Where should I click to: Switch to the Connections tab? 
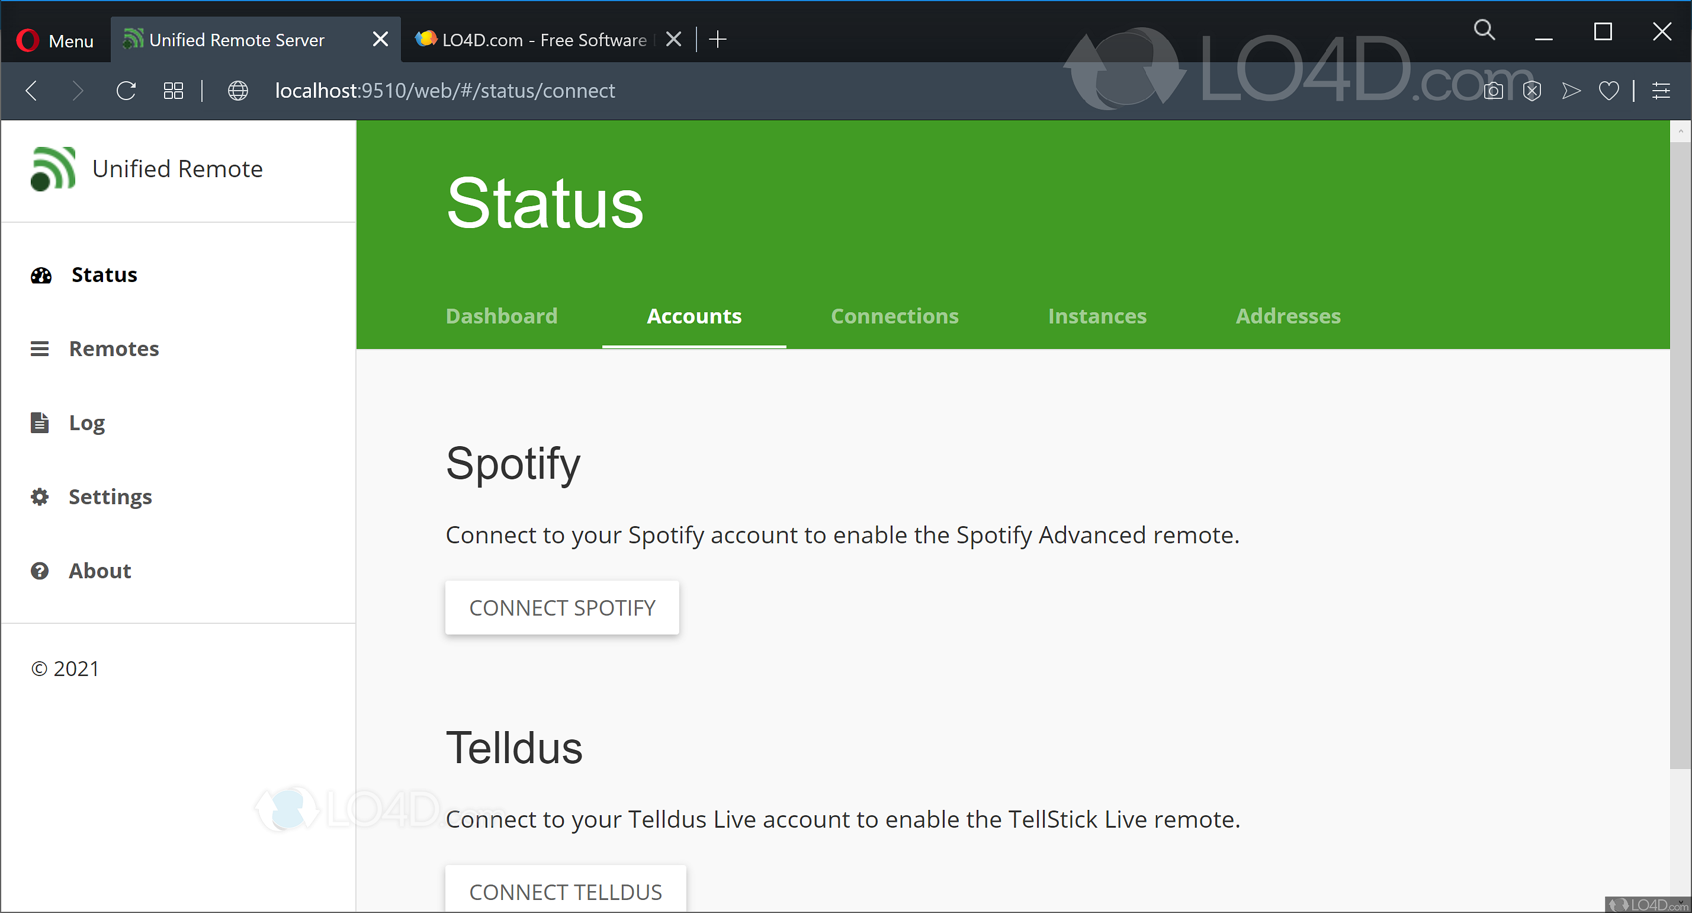(895, 316)
